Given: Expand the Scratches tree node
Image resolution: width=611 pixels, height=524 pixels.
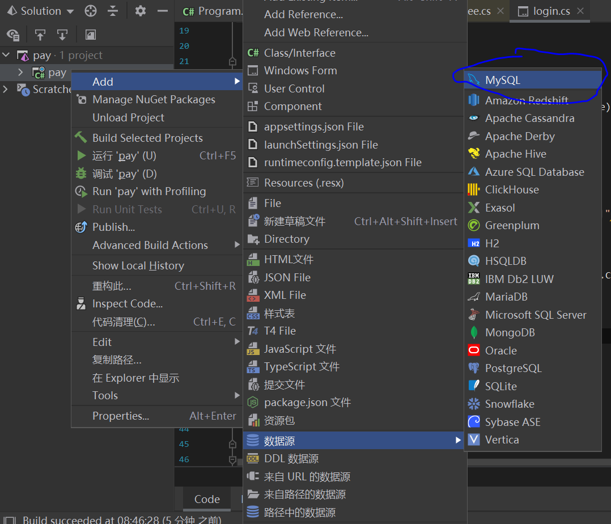Looking at the screenshot, I should [6, 89].
